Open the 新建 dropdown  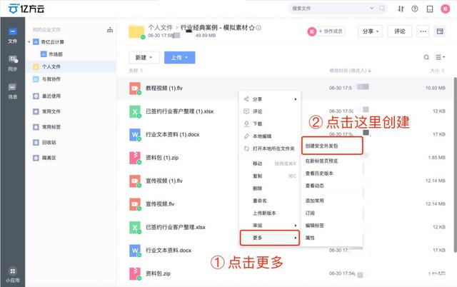pos(144,57)
